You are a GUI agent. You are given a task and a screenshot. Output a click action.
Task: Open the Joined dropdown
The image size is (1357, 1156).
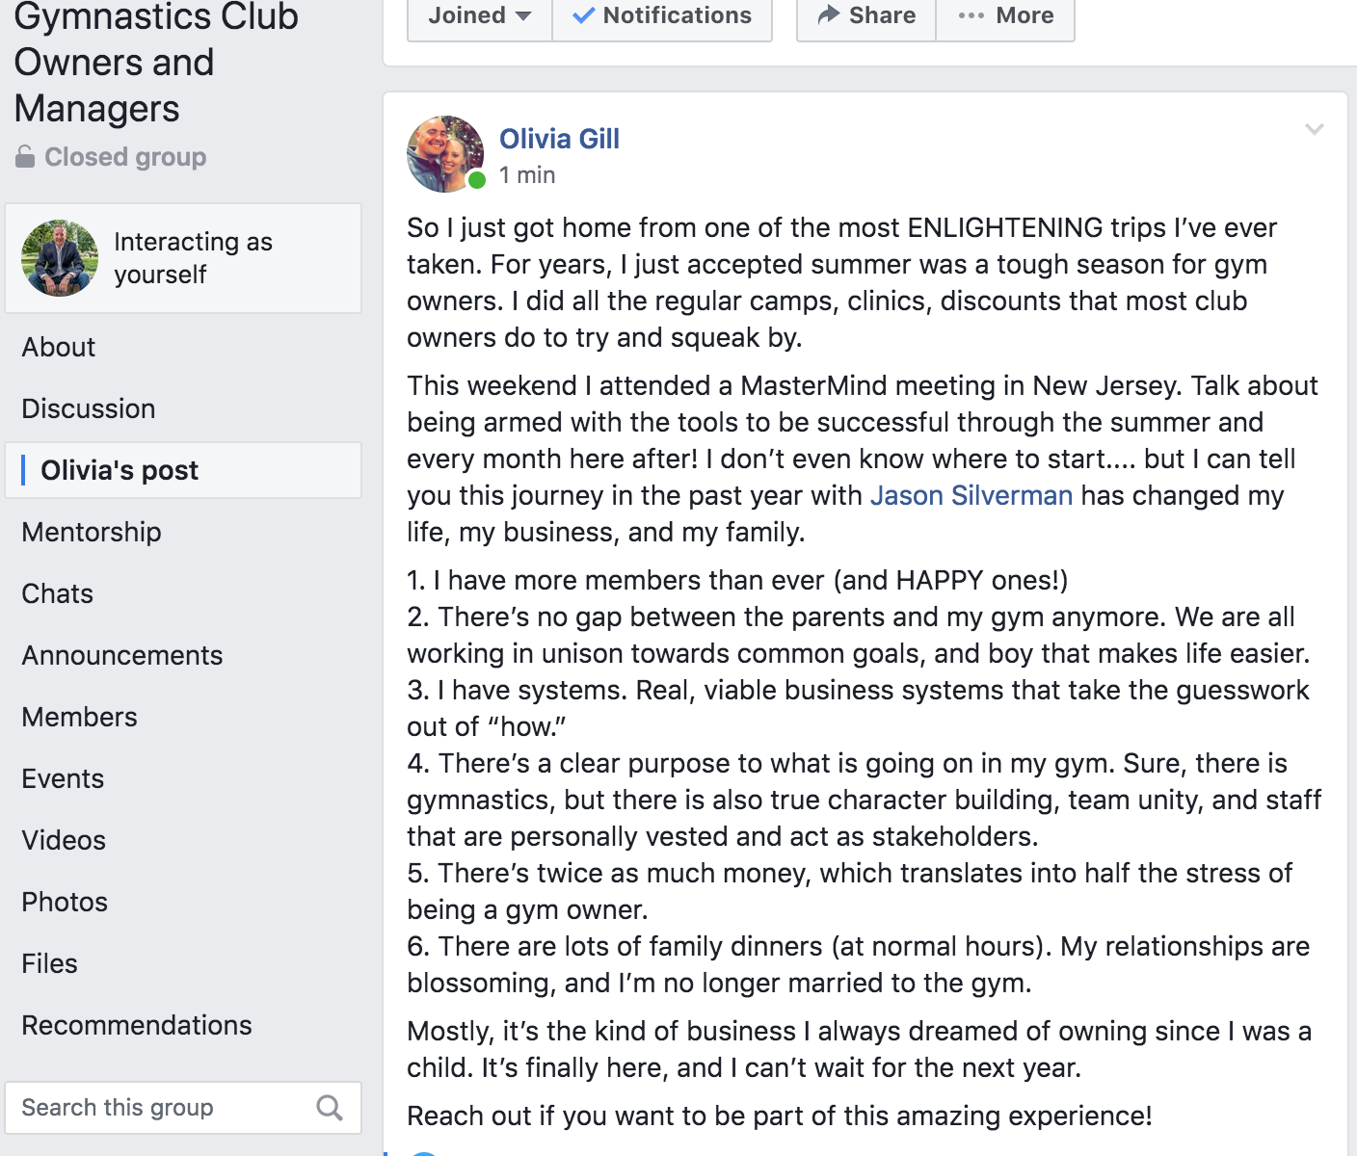(x=480, y=15)
